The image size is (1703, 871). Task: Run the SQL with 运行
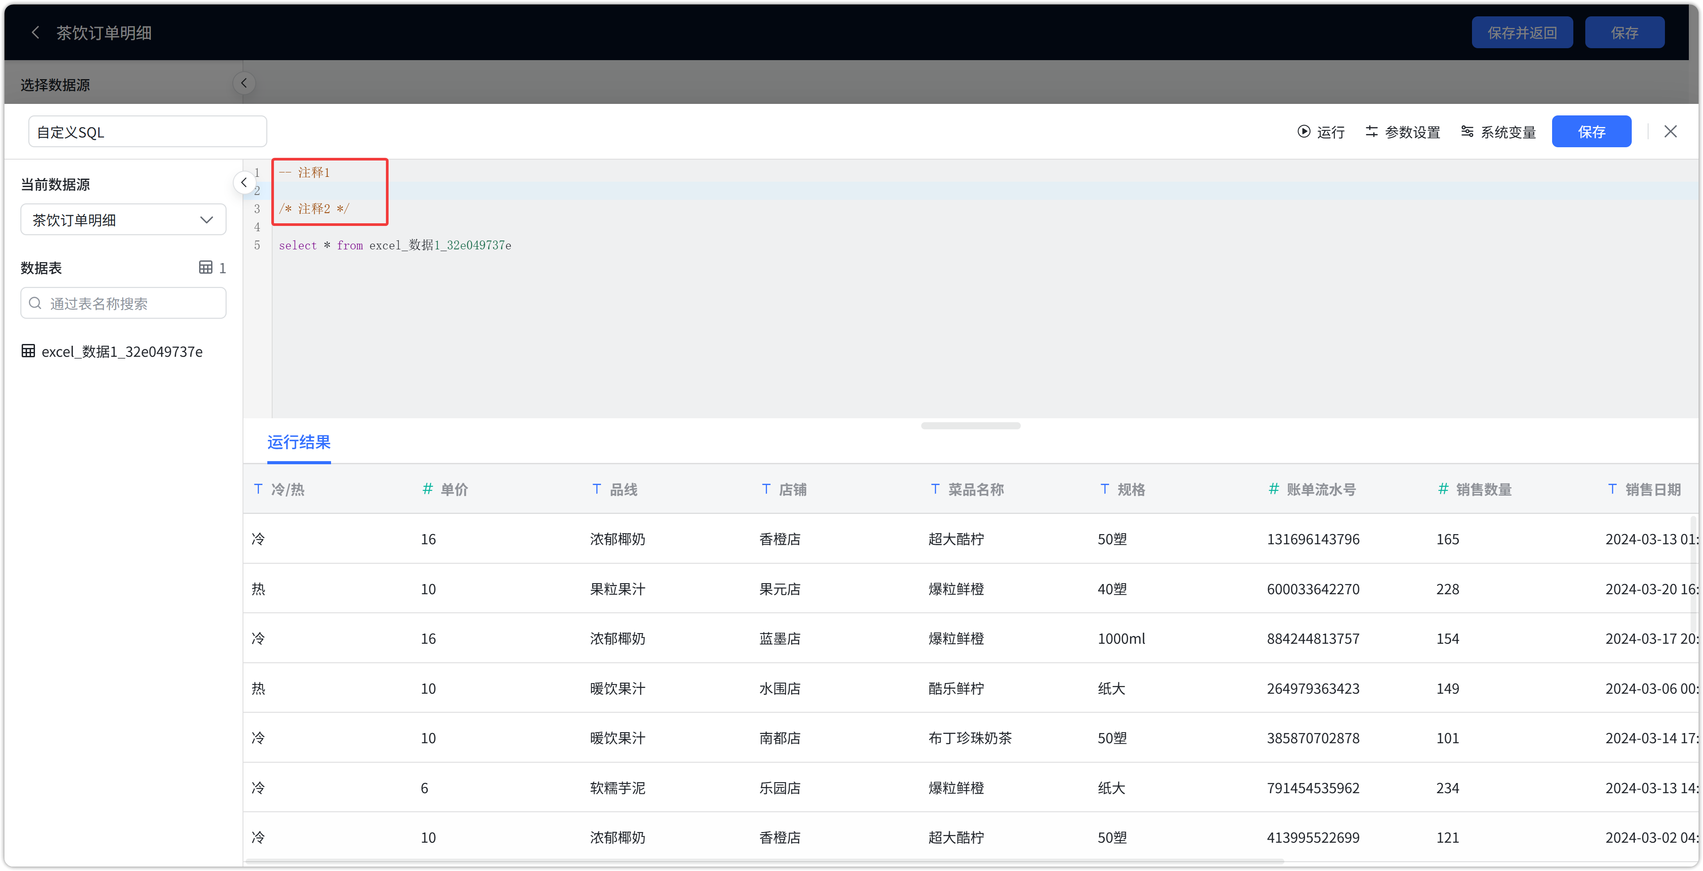tap(1321, 132)
